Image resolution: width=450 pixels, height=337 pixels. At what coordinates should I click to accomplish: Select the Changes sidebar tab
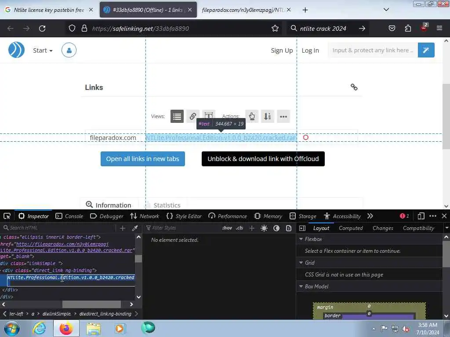pyautogui.click(x=383, y=228)
